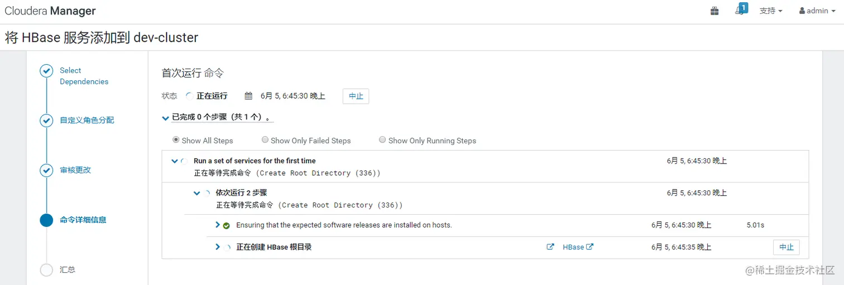The width and height of the screenshot is (844, 285).
Task: Expand the Ensuring software releases step
Action: 218,225
